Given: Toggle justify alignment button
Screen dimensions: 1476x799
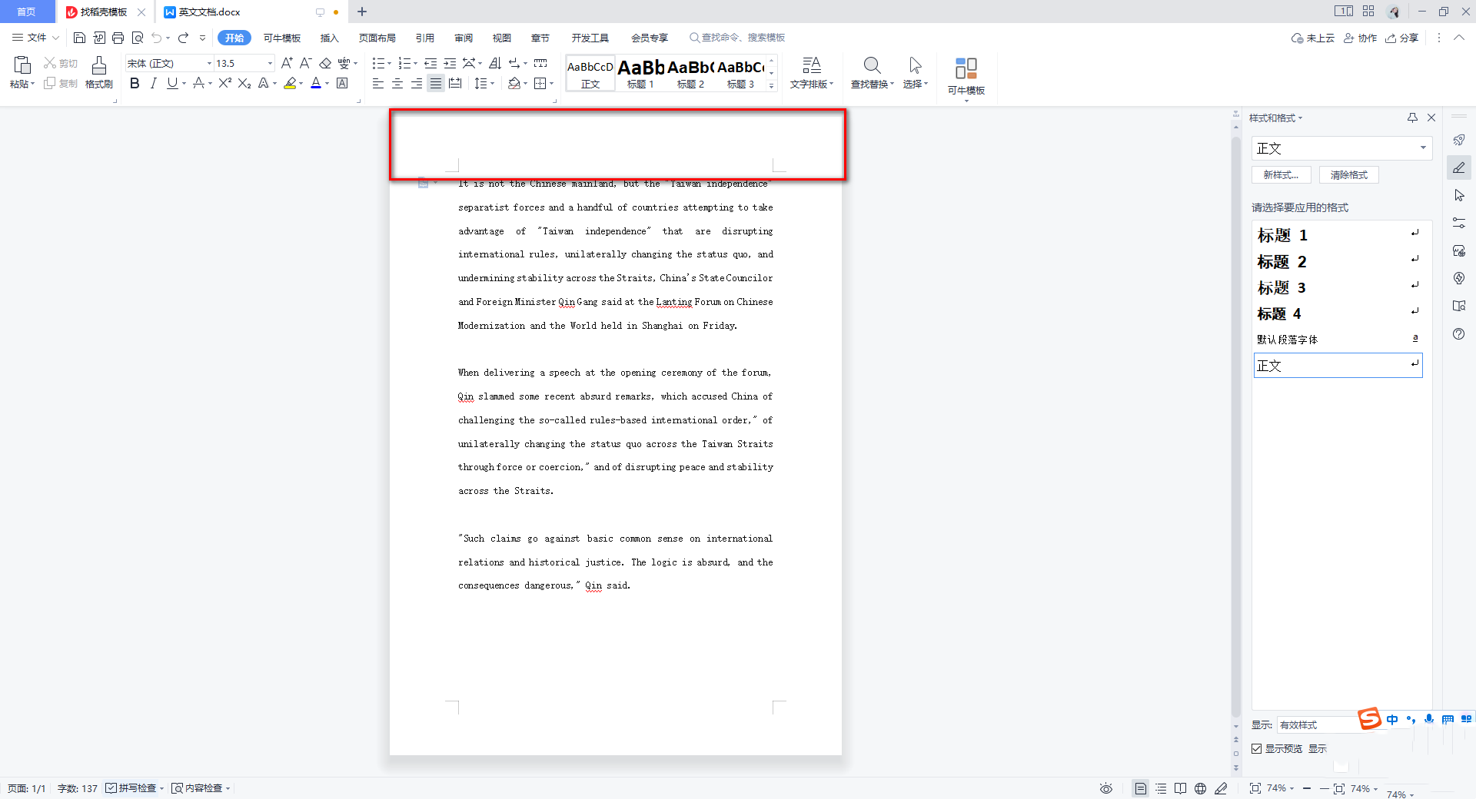Looking at the screenshot, I should 436,83.
